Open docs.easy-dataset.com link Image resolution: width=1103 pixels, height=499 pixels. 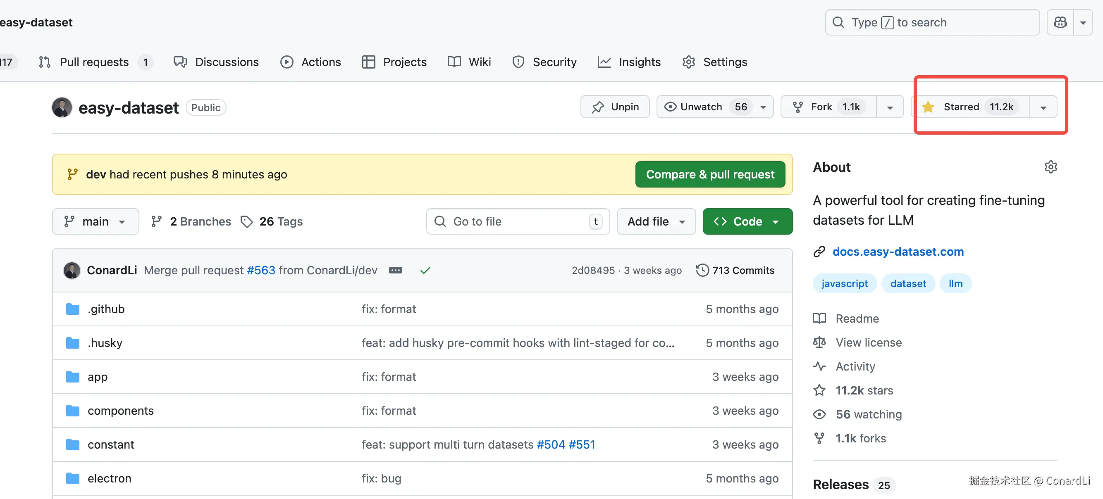898,252
